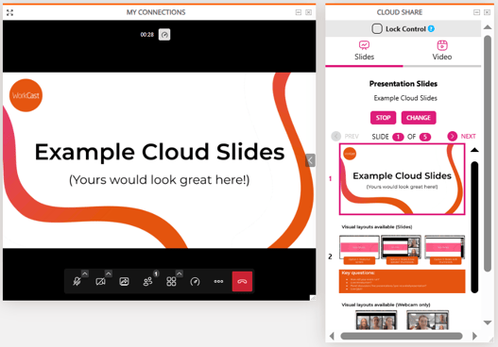498x347 pixels.
Task: Toggle the disabled camera icon
Action: 100,281
